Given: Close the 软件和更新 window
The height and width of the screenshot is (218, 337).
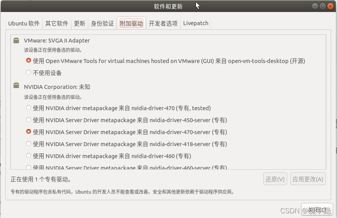Looking at the screenshot, I should [x=330, y=6].
